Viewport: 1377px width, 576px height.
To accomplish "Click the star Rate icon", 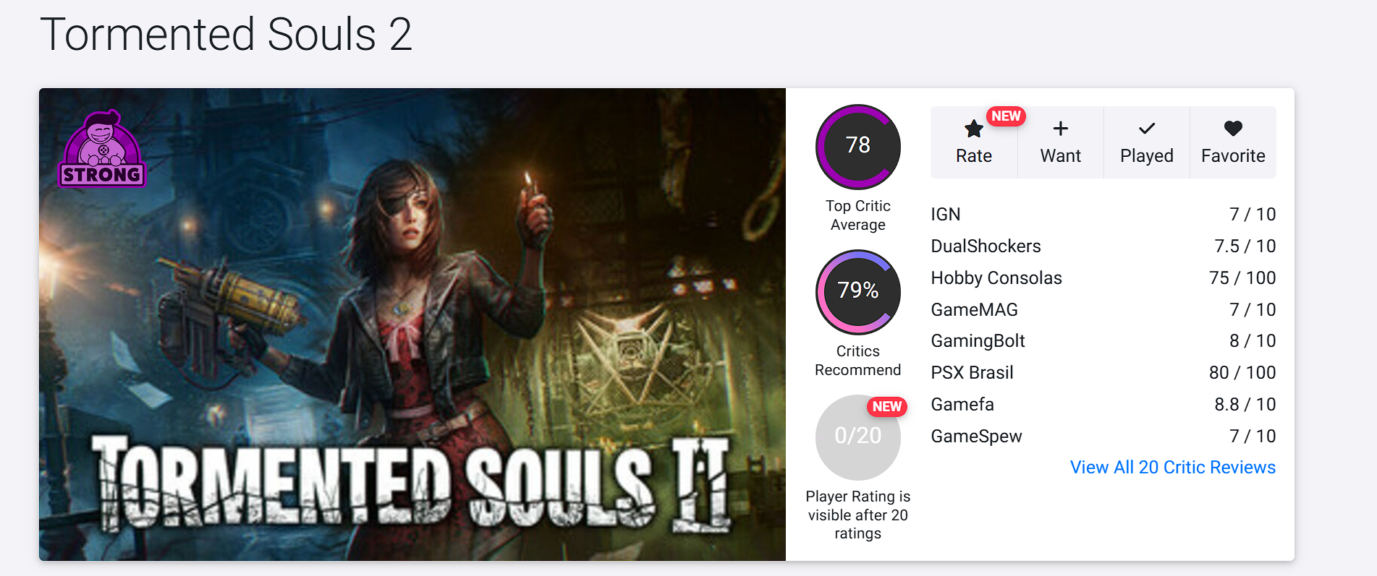I will pos(973,130).
